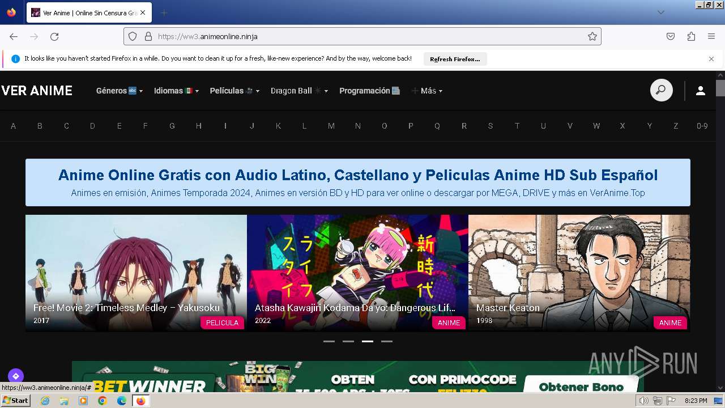Click the Obtener Bono ad button
The image size is (725, 408).
[x=581, y=386]
